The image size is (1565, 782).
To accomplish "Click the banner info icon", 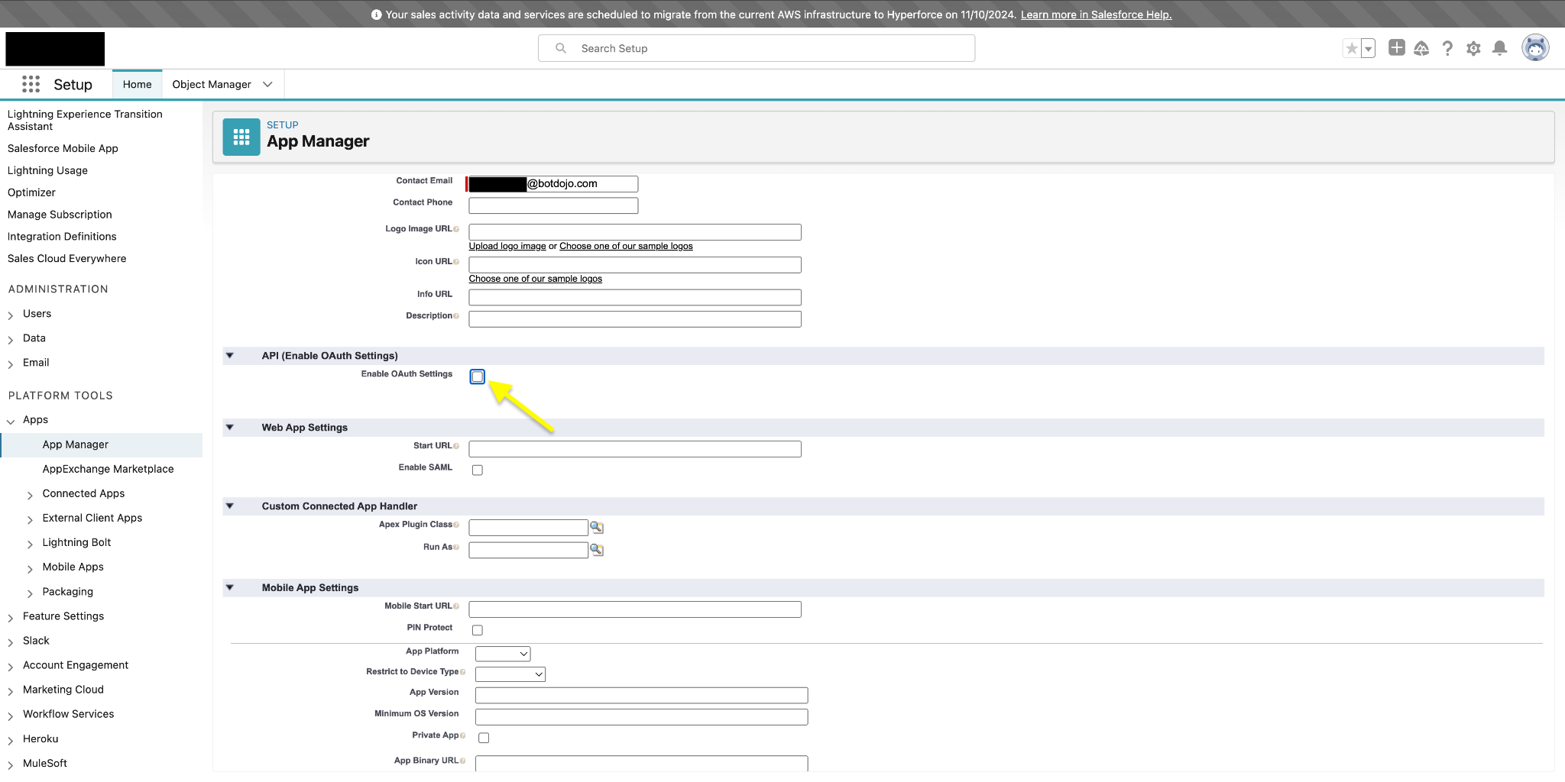I will (x=376, y=15).
